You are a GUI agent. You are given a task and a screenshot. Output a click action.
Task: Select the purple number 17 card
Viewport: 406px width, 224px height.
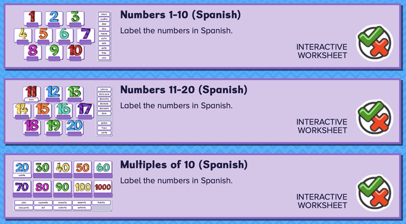tap(85, 111)
